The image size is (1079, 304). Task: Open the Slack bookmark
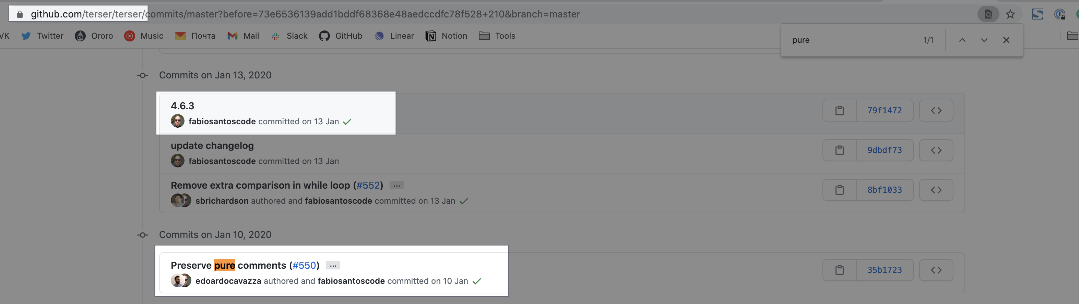(x=289, y=36)
